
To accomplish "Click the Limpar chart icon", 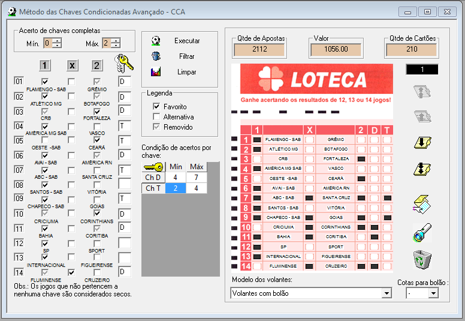I will click(156, 71).
